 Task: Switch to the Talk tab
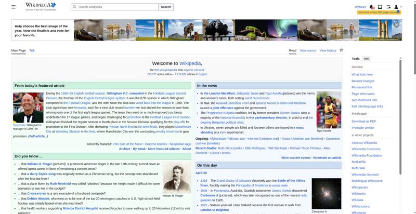click(x=32, y=50)
